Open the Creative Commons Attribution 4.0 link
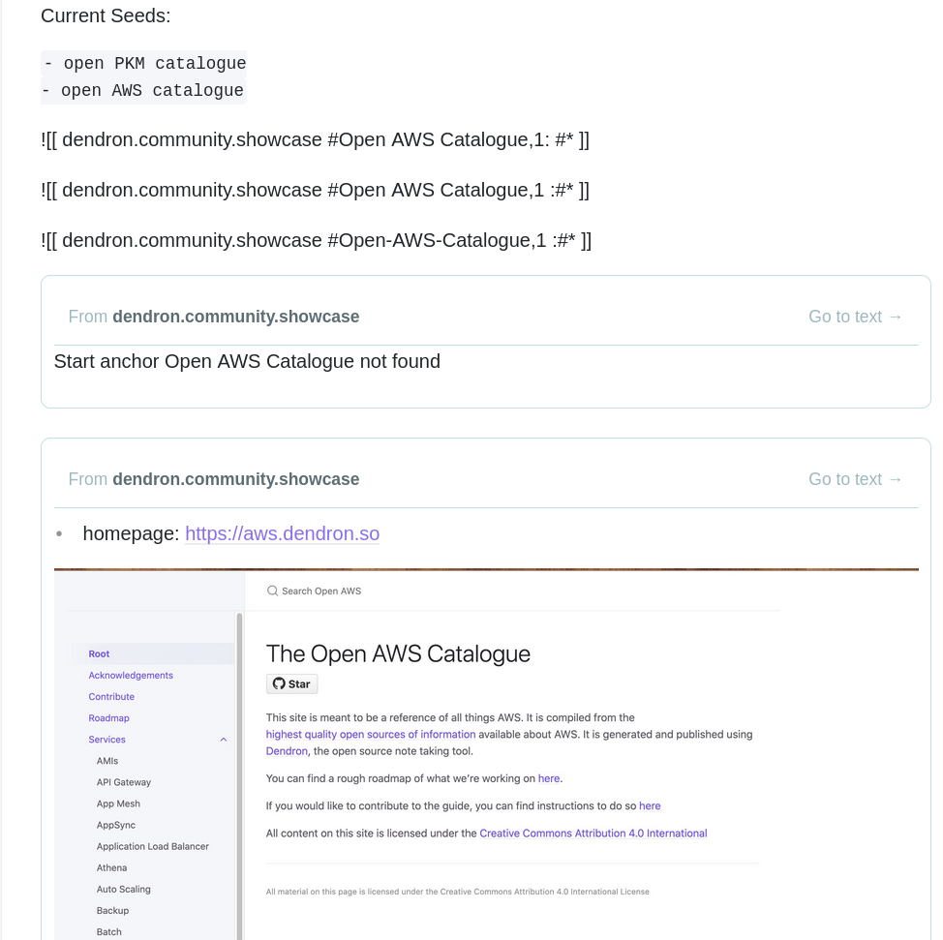 [593, 833]
